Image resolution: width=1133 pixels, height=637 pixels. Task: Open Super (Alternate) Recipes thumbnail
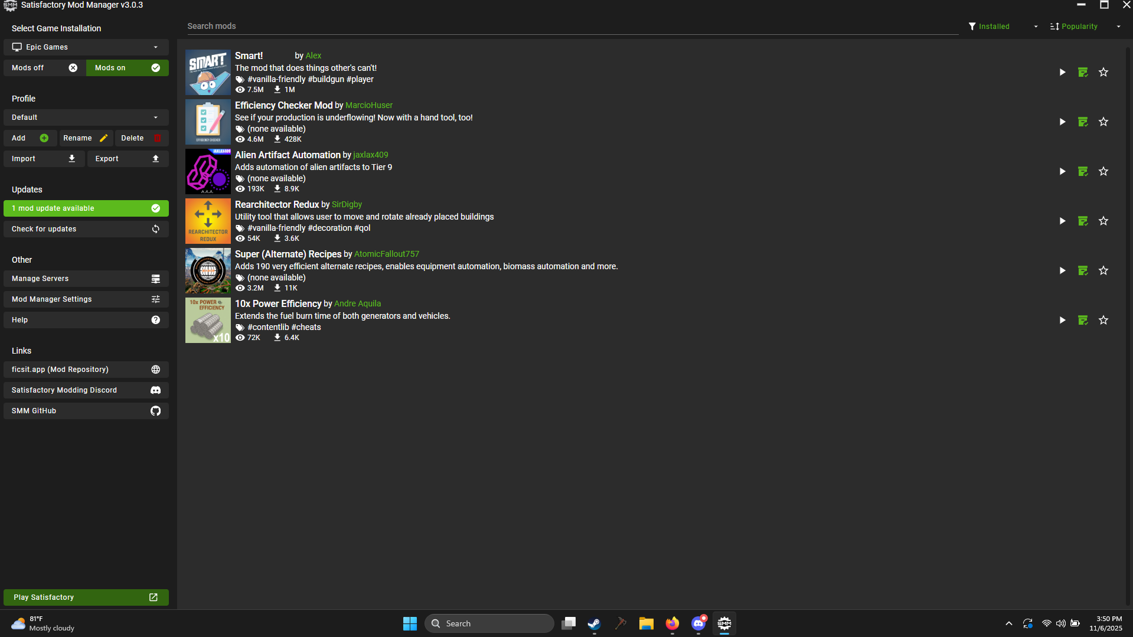click(208, 270)
